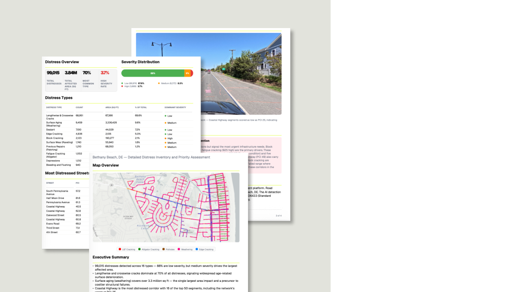Image resolution: width=525 pixels, height=292 pixels.
Task: Click the Weathering legend entry
Action: [185, 249]
